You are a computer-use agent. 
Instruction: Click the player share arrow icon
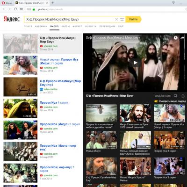click(x=182, y=38)
